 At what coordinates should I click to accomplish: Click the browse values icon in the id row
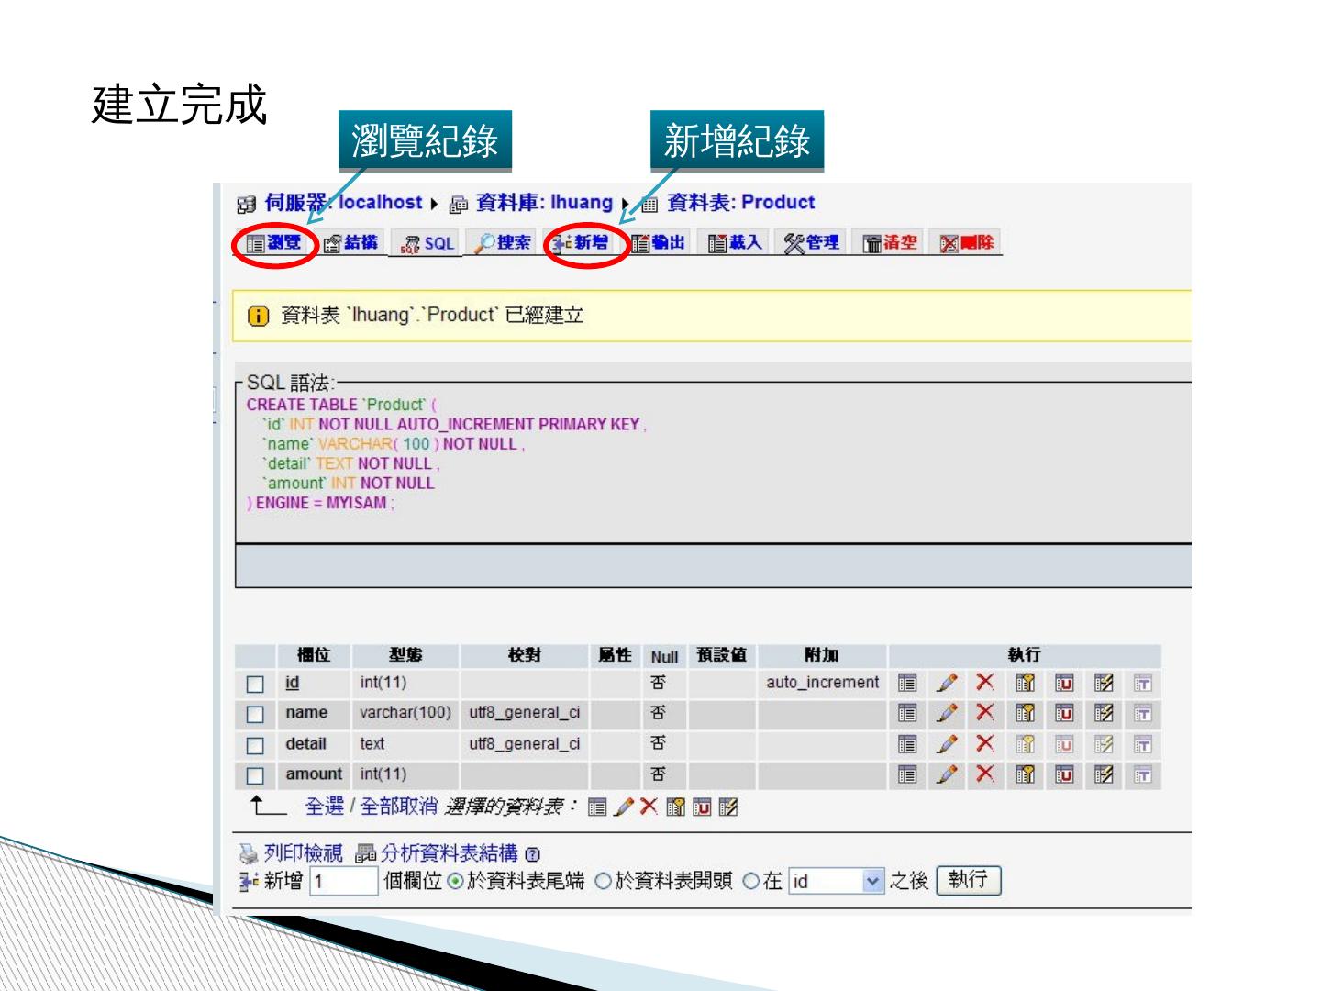point(907,683)
